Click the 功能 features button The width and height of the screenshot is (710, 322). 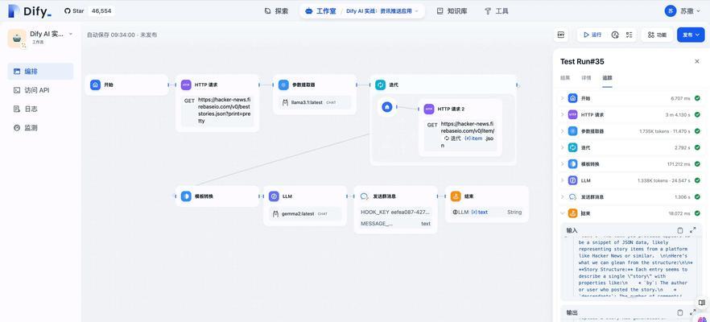tap(657, 35)
